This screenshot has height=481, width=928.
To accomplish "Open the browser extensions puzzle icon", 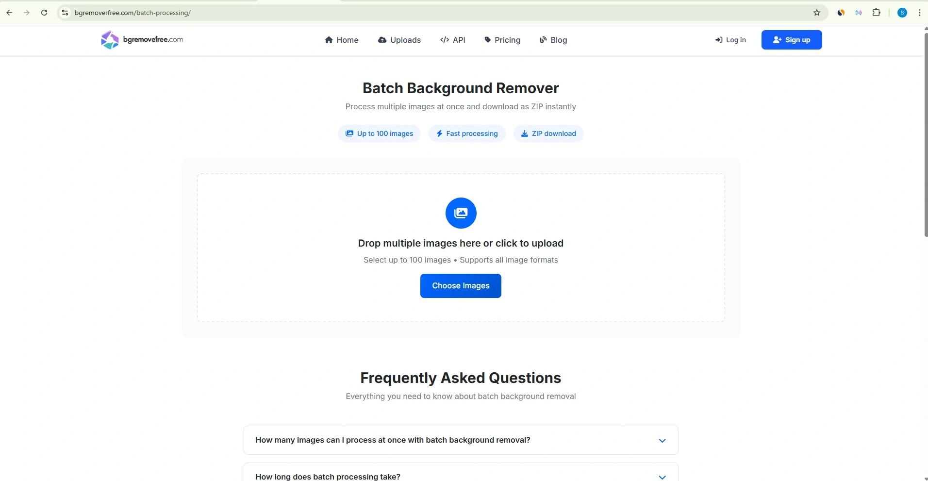I will click(876, 13).
